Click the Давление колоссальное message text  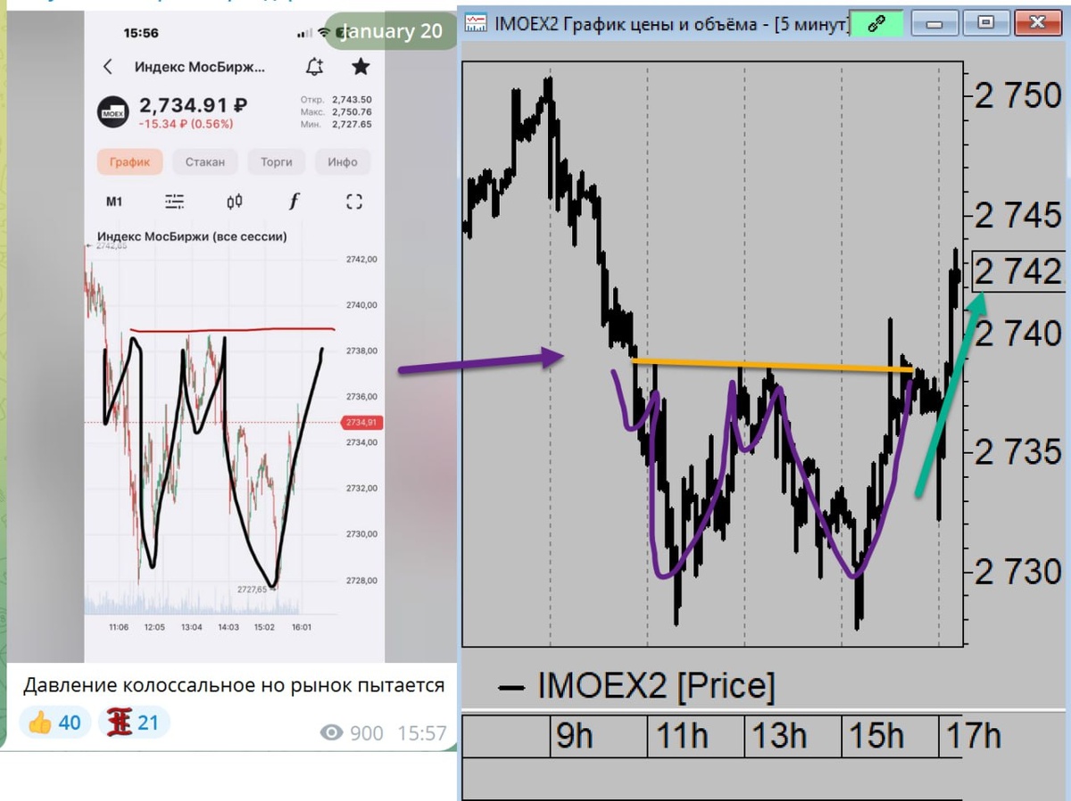coord(234,686)
